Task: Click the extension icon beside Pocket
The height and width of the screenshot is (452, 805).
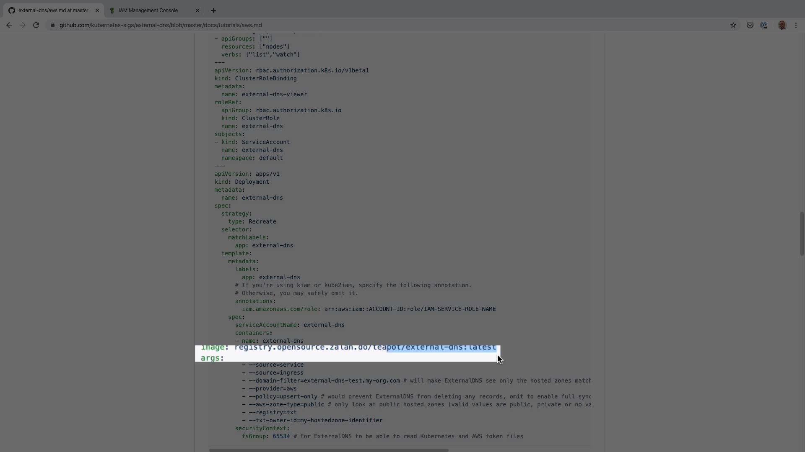Action: [763, 25]
